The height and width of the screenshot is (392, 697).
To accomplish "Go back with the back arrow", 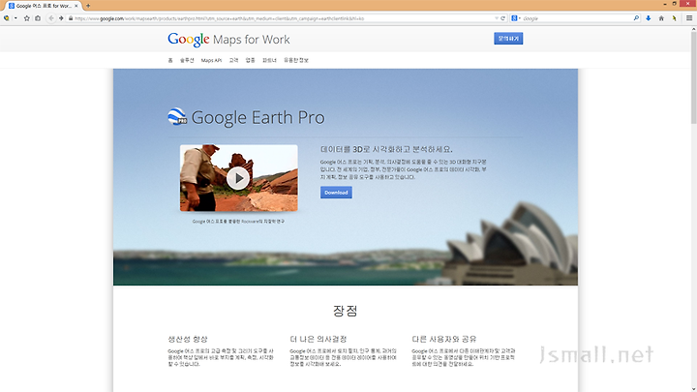I will point(51,18).
